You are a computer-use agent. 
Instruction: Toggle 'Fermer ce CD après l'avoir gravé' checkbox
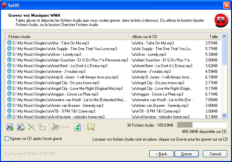pos(7,139)
